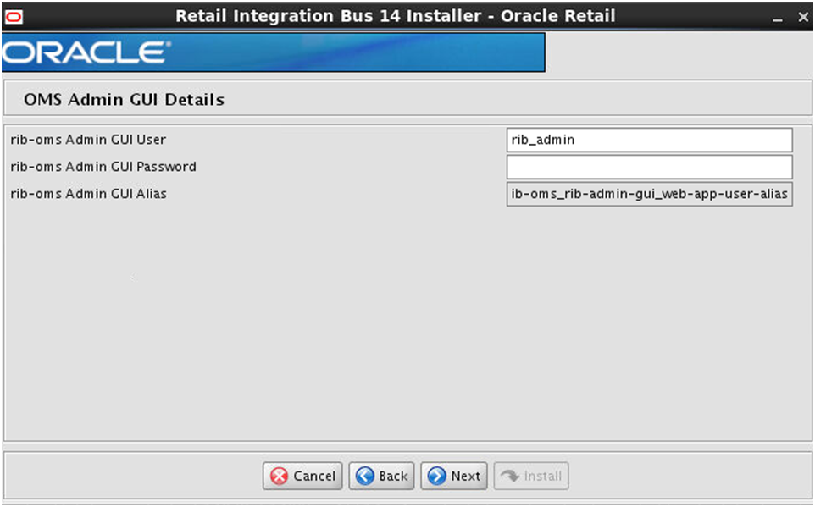Click the "rib-oms Admin GUI Alias" label
Screen dimensions: 815x507
(x=88, y=194)
